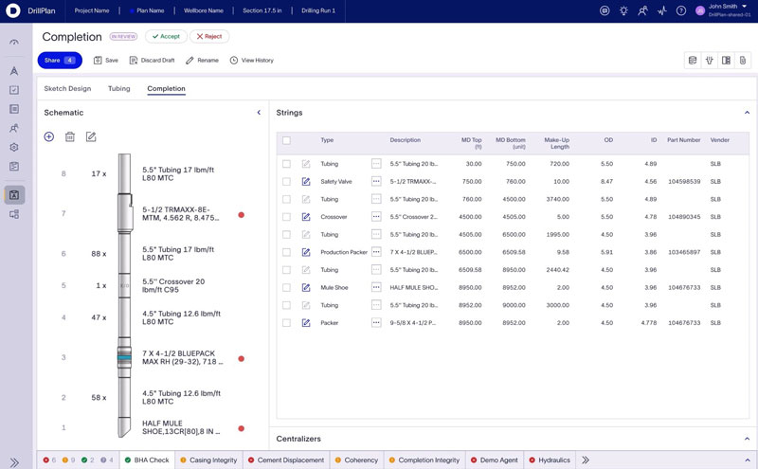This screenshot has height=469, width=758.
Task: Collapse the Strings section
Action: (x=747, y=113)
